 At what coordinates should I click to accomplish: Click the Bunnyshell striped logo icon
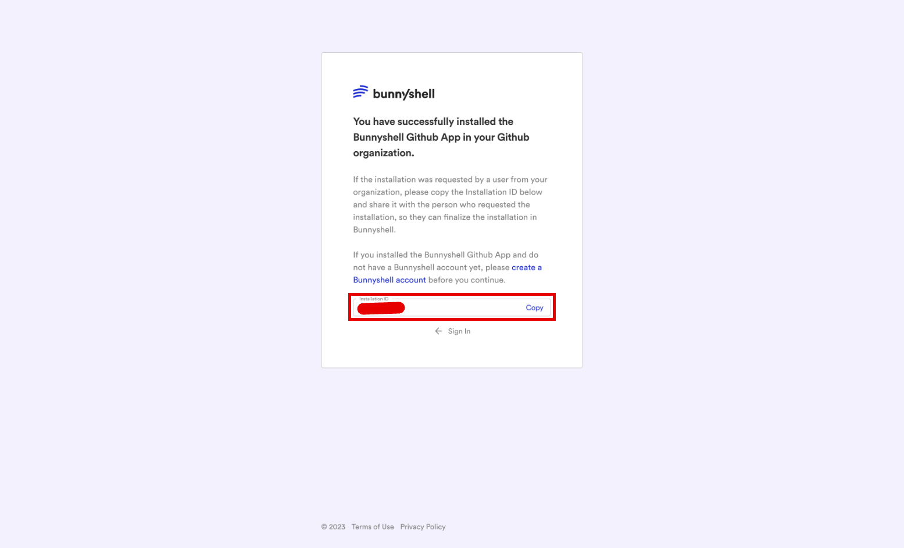360,92
